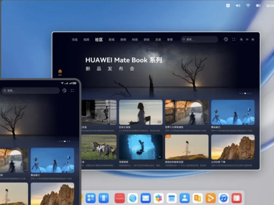Open the ballet dancers thumbnail in the phone window

(52, 160)
